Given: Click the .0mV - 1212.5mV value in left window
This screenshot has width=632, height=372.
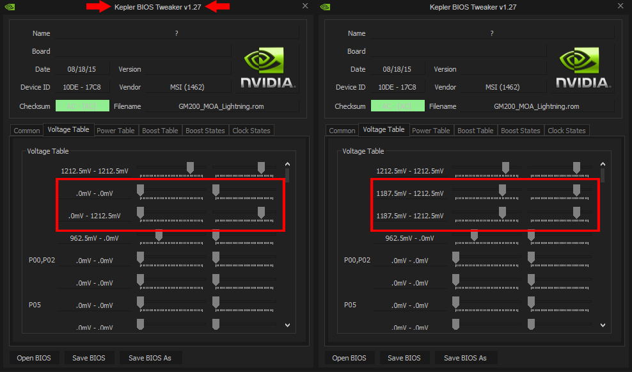Looking at the screenshot, I should [x=94, y=216].
